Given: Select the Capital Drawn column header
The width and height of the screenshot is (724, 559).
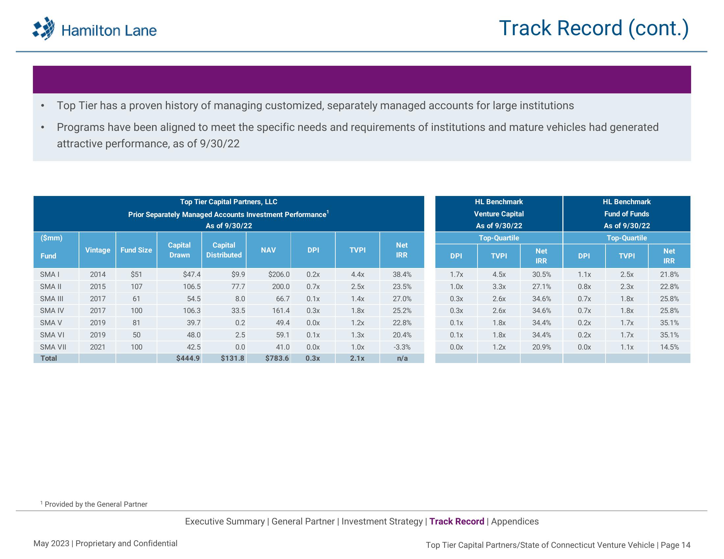Looking at the screenshot, I should coord(179,250).
